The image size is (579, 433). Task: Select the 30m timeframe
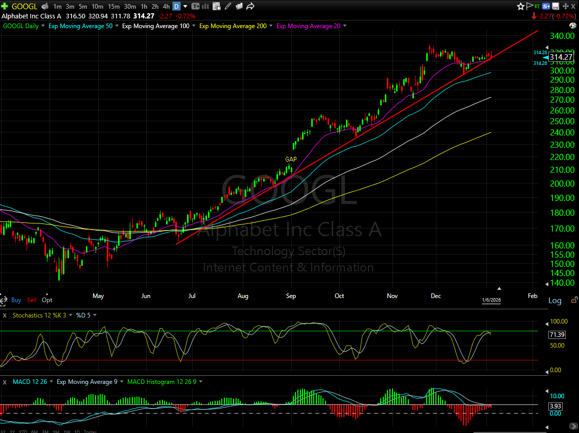130,6
